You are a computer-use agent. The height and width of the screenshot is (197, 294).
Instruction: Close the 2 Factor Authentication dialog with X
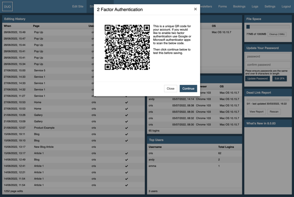click(195, 9)
